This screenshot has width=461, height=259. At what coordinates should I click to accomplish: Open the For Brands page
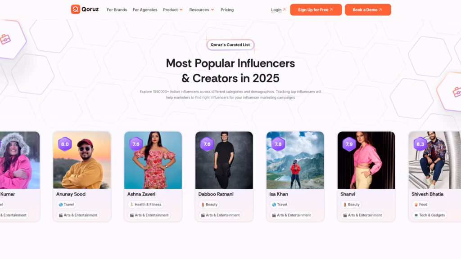pos(117,10)
